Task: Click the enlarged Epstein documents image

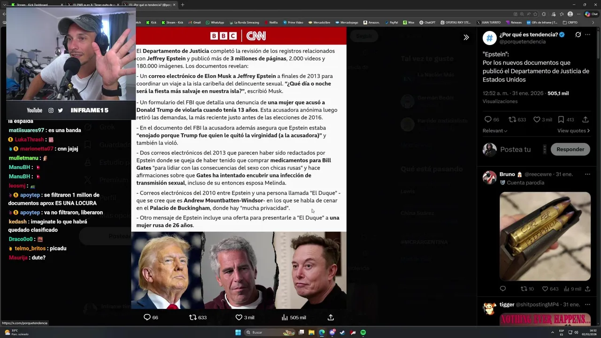Action: pyautogui.click(x=239, y=168)
